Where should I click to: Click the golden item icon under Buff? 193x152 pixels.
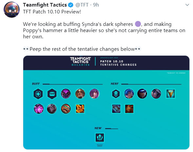[80, 109]
